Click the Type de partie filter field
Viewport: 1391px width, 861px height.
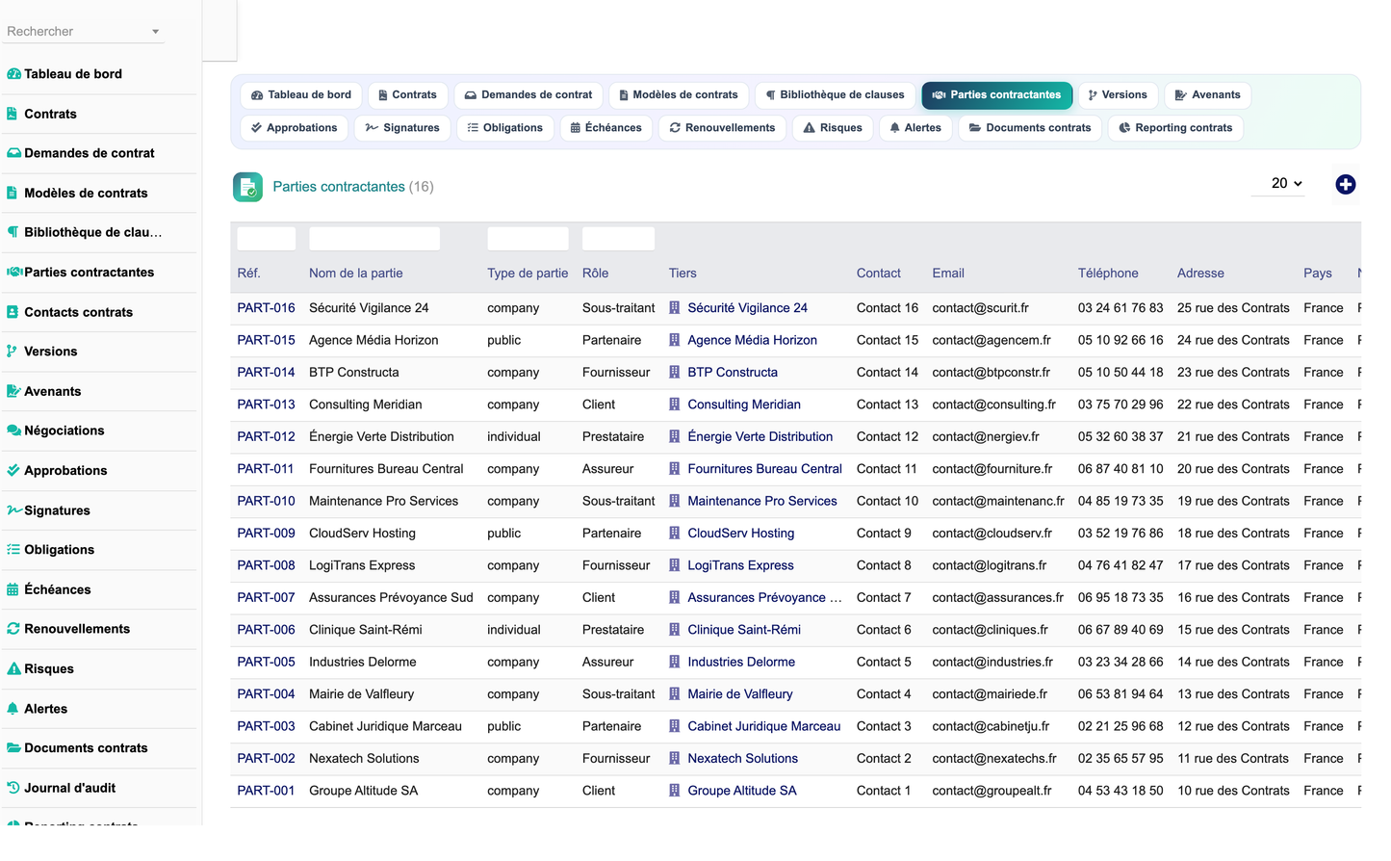(528, 239)
